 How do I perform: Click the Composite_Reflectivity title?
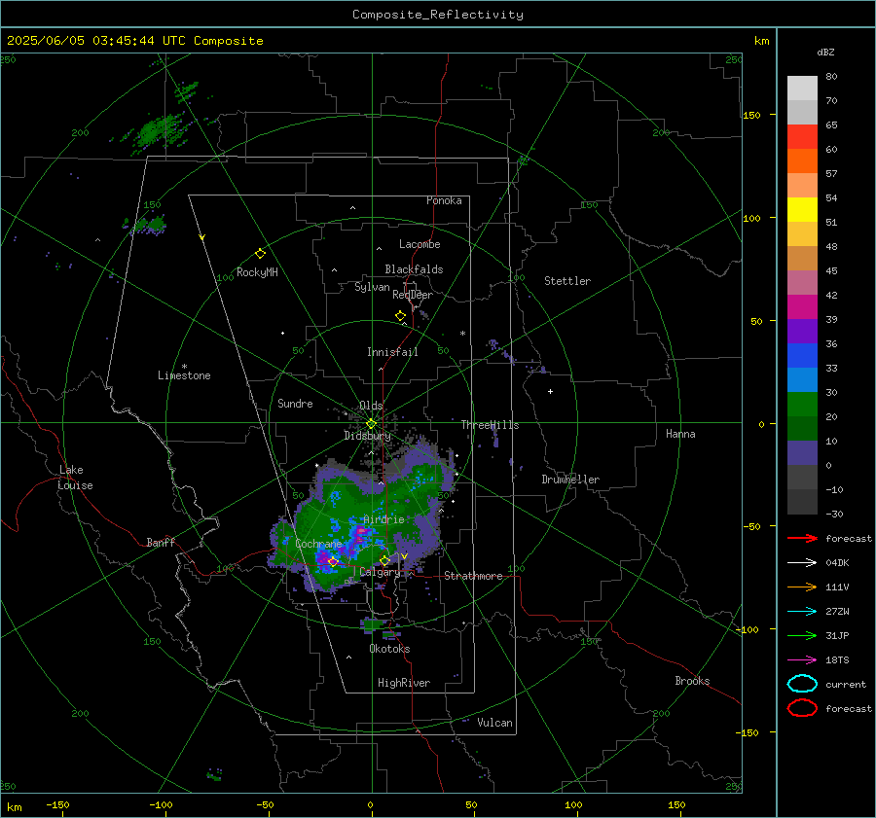point(438,15)
